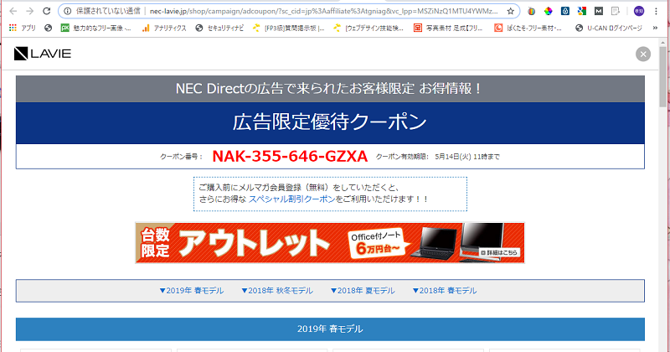Screen dimensions: 670x352
Task: Click the multicolor squares extension icon
Action: pyautogui.click(x=581, y=11)
